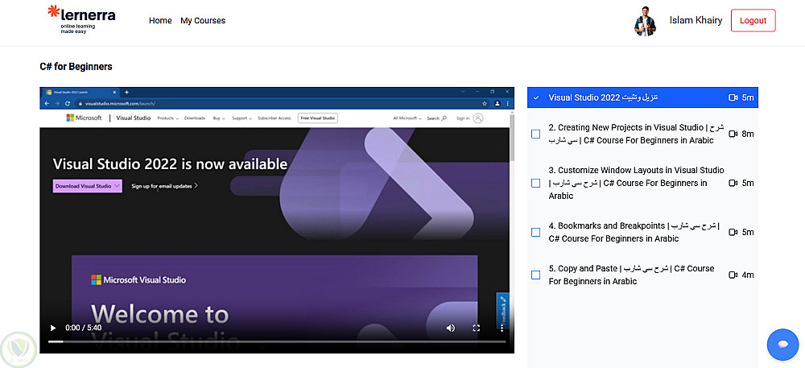
Task: Click the Islam Khairy profile avatar
Action: 645,21
